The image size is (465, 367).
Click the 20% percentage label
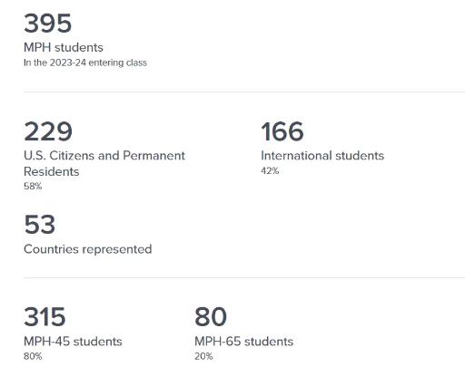tap(203, 356)
